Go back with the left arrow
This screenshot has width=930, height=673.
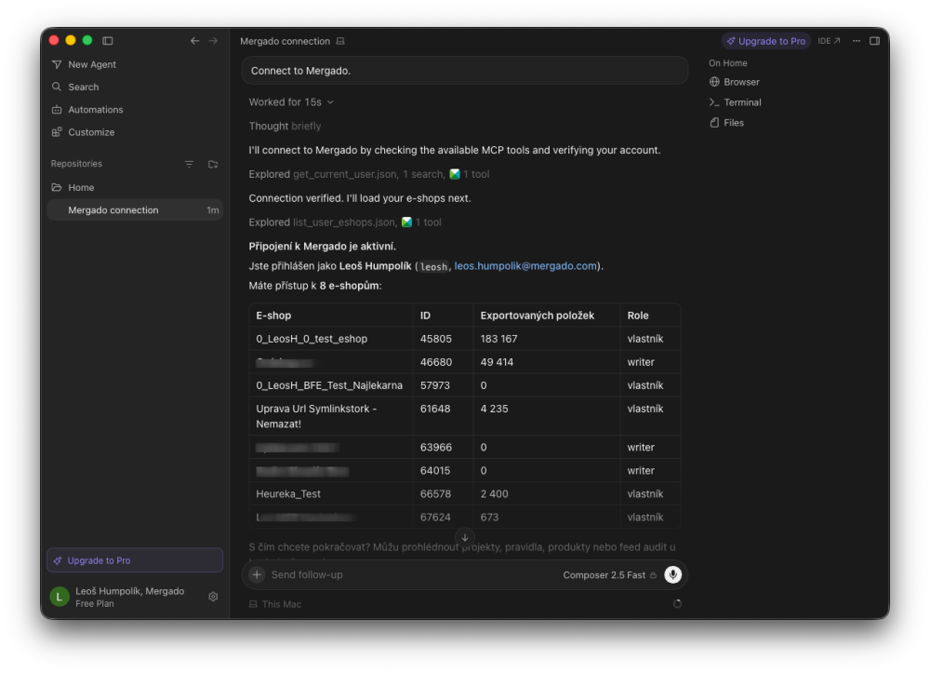point(194,40)
